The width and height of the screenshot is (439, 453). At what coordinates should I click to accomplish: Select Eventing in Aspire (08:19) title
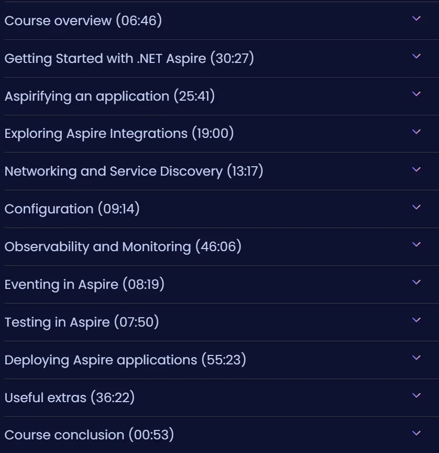click(x=84, y=285)
